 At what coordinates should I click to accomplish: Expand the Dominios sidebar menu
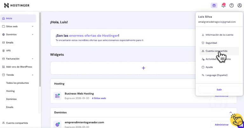32,35
